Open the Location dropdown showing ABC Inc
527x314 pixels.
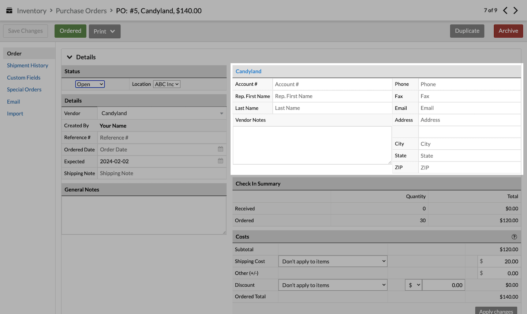coord(167,84)
